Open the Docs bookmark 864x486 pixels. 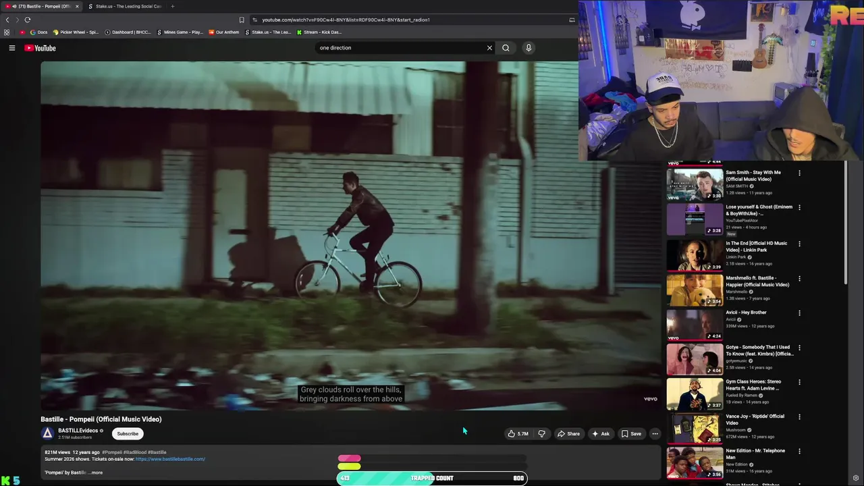(38, 32)
